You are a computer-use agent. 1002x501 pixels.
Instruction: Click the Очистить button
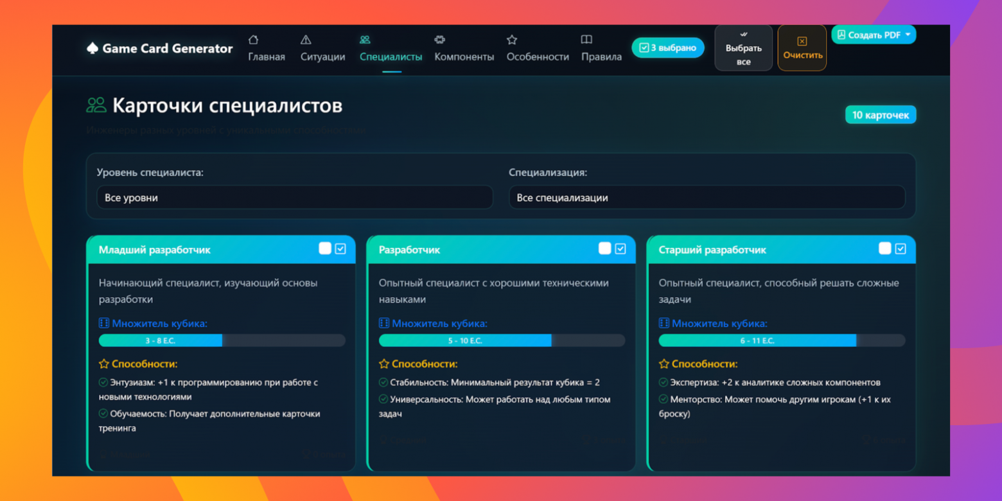[802, 48]
